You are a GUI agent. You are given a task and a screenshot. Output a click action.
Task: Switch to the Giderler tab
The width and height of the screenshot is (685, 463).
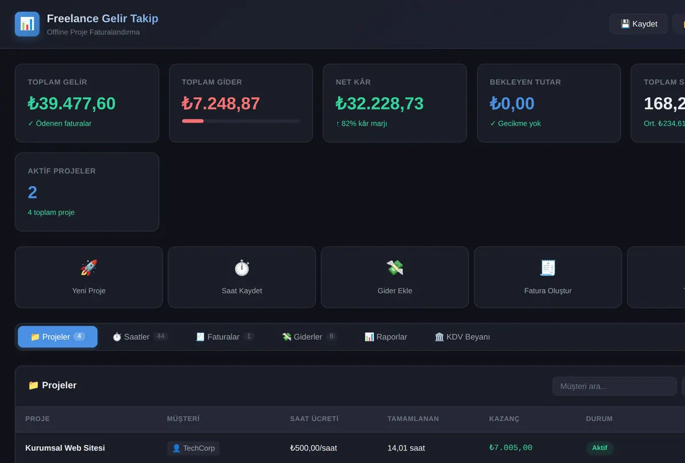click(309, 337)
